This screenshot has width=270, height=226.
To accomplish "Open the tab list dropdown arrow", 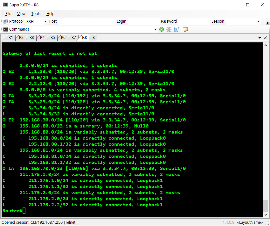I will coord(260,38).
